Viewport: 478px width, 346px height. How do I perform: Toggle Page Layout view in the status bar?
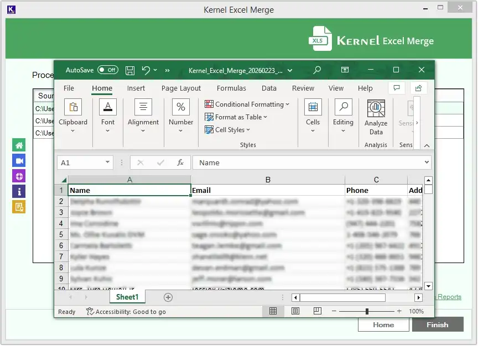(295, 311)
